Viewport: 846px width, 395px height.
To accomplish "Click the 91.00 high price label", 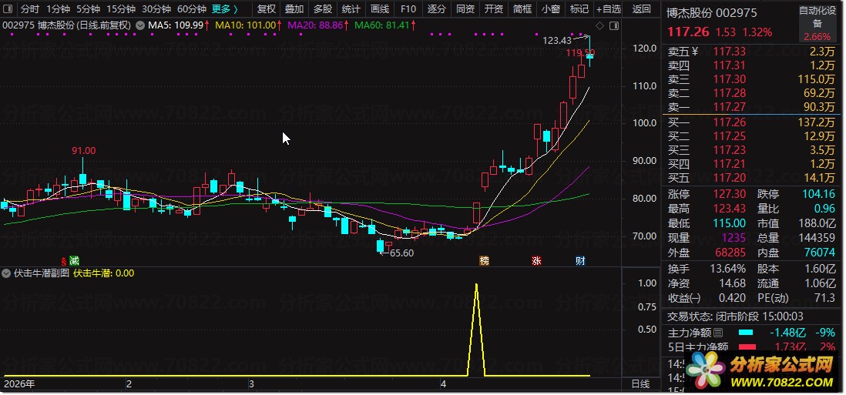I will pos(84,151).
